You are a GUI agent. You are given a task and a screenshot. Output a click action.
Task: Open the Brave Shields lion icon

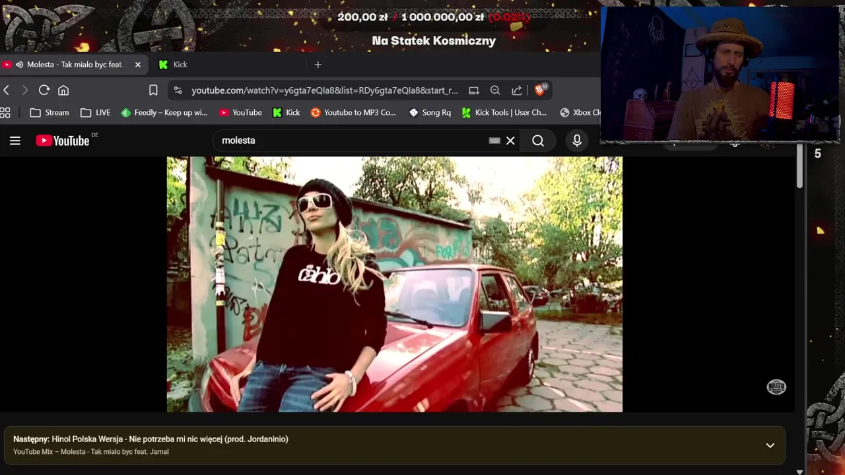tap(540, 90)
